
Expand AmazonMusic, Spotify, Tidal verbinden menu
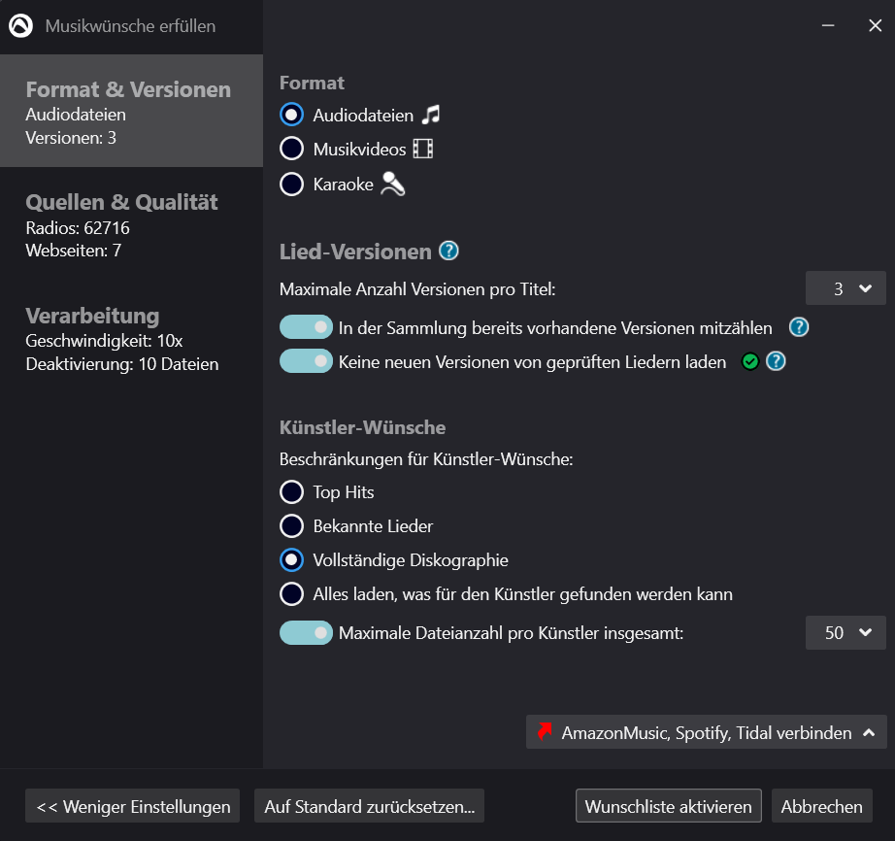[706, 732]
